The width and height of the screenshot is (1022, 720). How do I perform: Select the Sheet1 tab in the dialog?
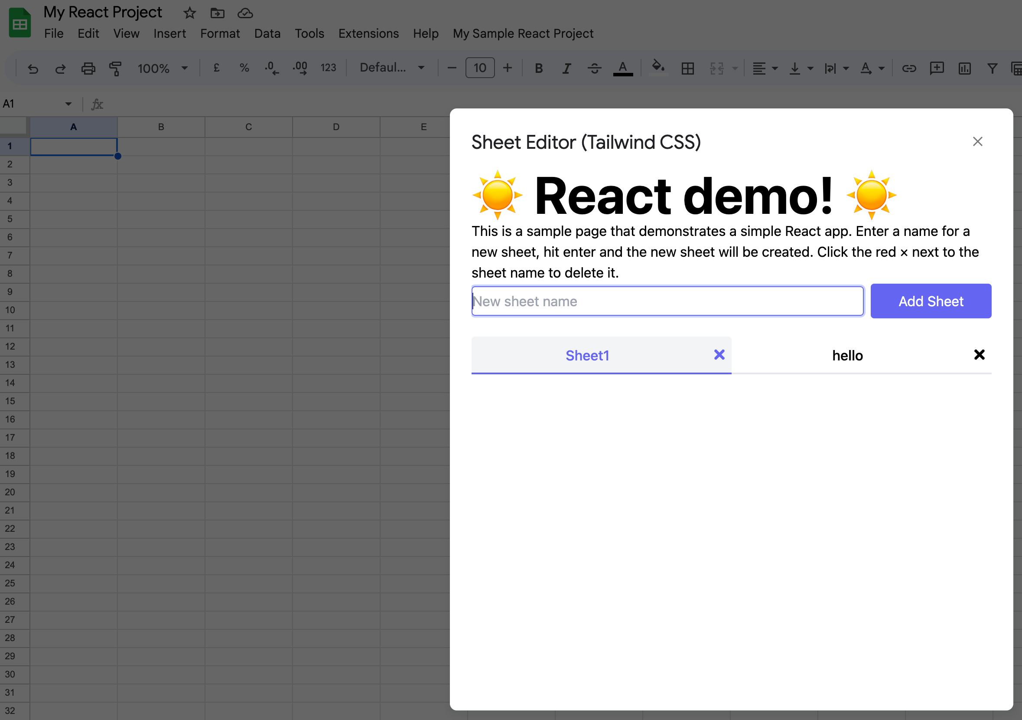(x=587, y=356)
